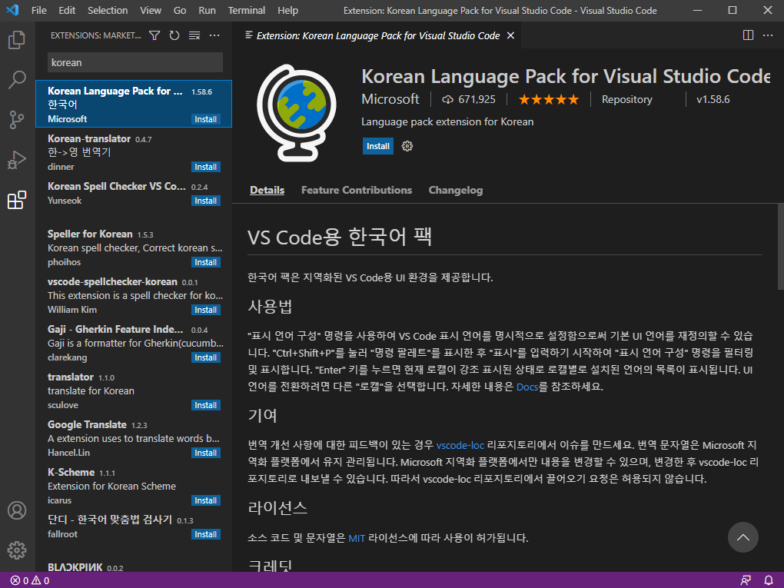The width and height of the screenshot is (784, 588).
Task: Open the Edit menu
Action: [67, 10]
